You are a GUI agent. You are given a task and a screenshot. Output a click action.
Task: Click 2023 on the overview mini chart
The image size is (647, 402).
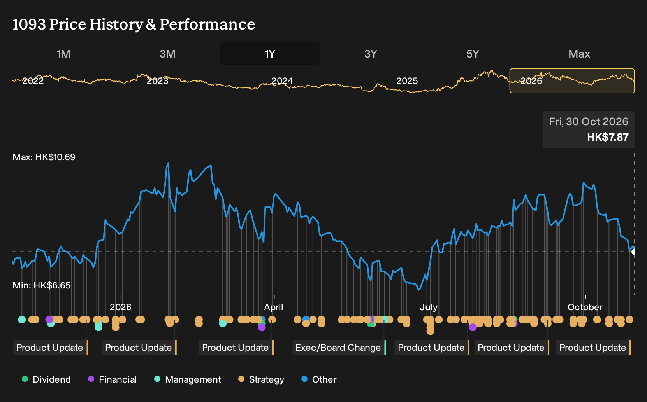point(157,81)
